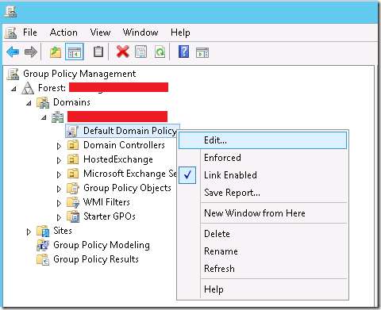Click the Default Domain Policy GPO link icon
Screen dimensions: 381x310
pyautogui.click(x=72, y=131)
